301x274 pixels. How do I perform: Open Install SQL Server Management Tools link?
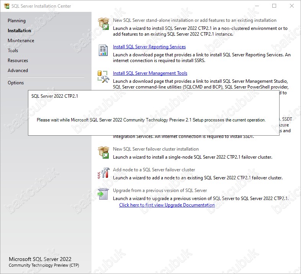(150, 73)
